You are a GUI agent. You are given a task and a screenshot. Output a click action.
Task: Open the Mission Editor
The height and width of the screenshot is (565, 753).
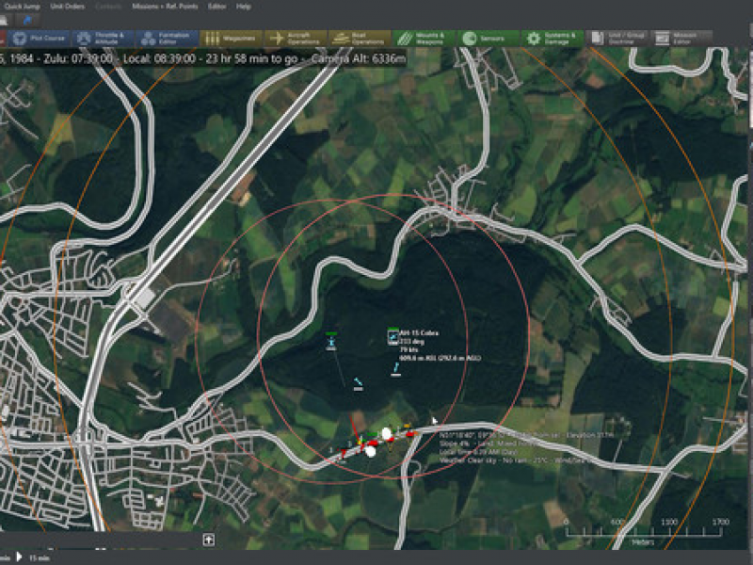click(x=681, y=39)
